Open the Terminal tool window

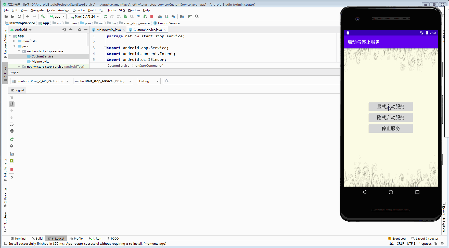click(18, 239)
